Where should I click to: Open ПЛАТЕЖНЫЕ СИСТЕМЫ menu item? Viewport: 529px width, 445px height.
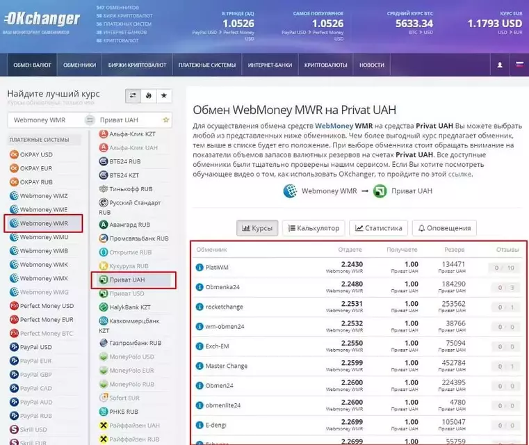[x=207, y=65]
